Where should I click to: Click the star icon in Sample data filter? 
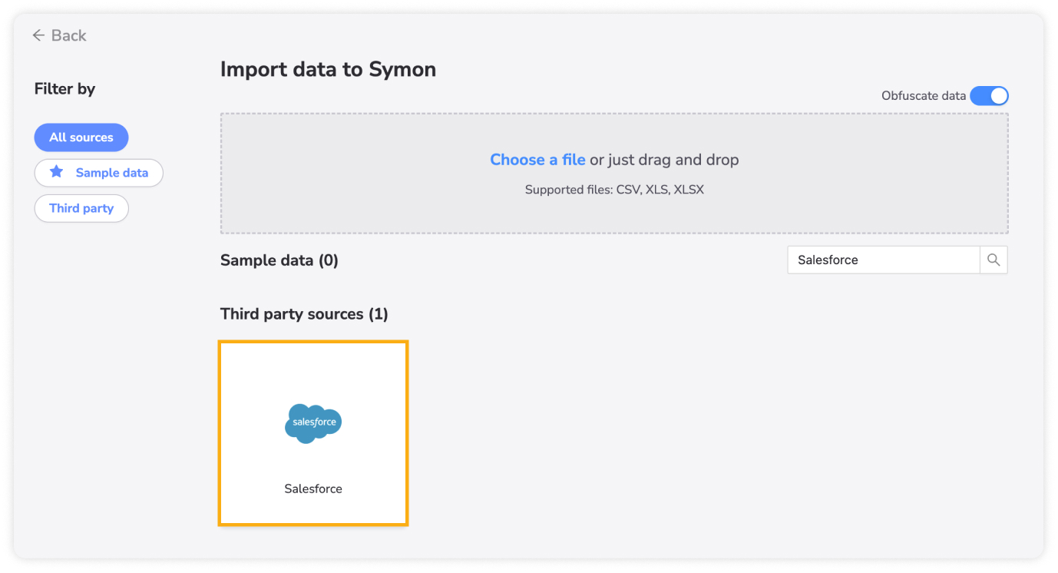click(x=57, y=172)
